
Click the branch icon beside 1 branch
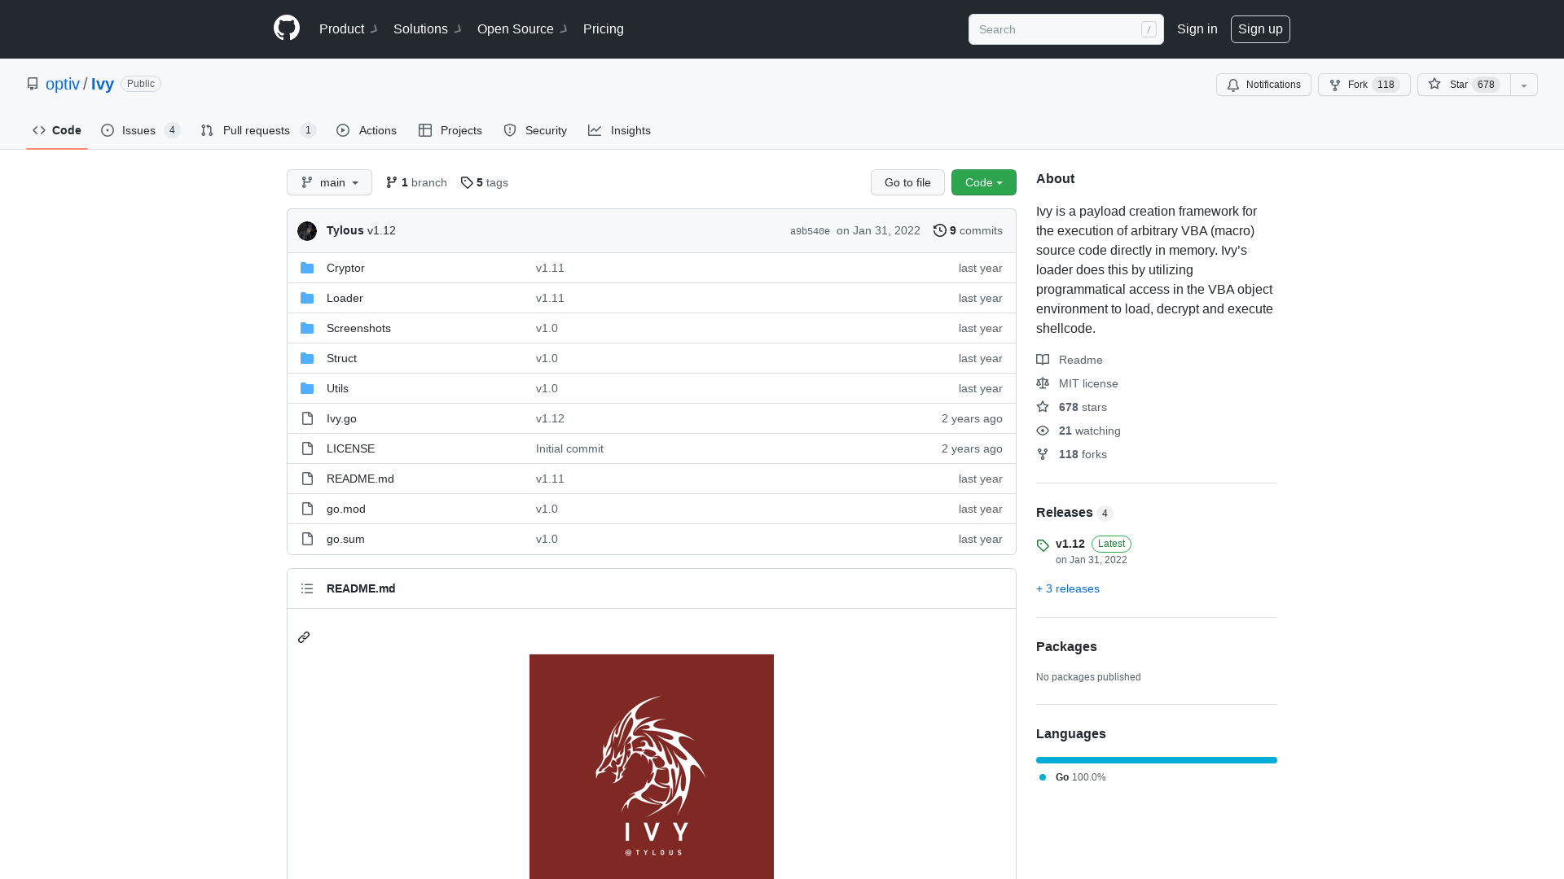(x=392, y=182)
